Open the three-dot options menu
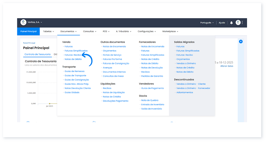 (x=242, y=23)
